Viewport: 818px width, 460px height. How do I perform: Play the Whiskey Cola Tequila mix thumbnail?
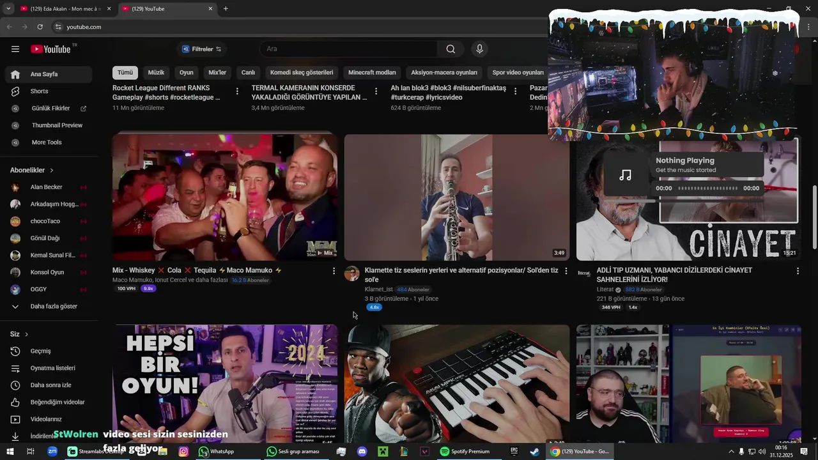[x=225, y=197]
